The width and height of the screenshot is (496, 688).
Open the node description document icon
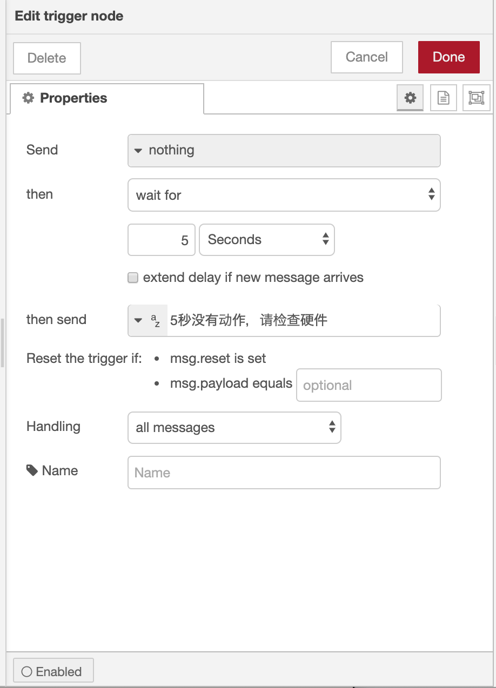click(443, 98)
